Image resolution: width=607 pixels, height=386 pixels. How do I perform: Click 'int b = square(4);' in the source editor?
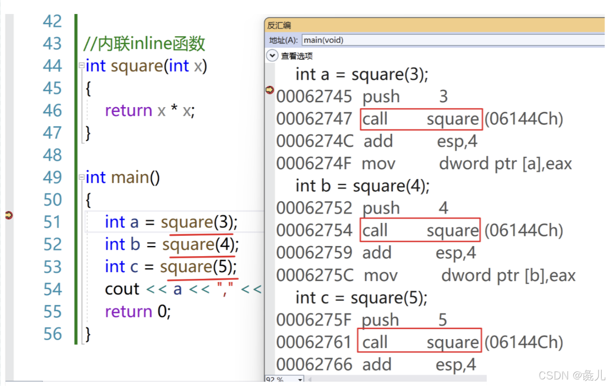[x=172, y=244]
